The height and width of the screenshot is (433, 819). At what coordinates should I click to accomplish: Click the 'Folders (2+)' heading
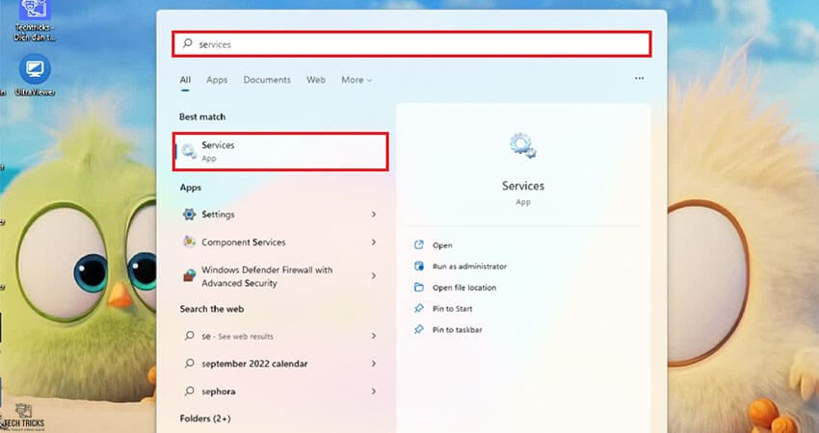coord(205,419)
